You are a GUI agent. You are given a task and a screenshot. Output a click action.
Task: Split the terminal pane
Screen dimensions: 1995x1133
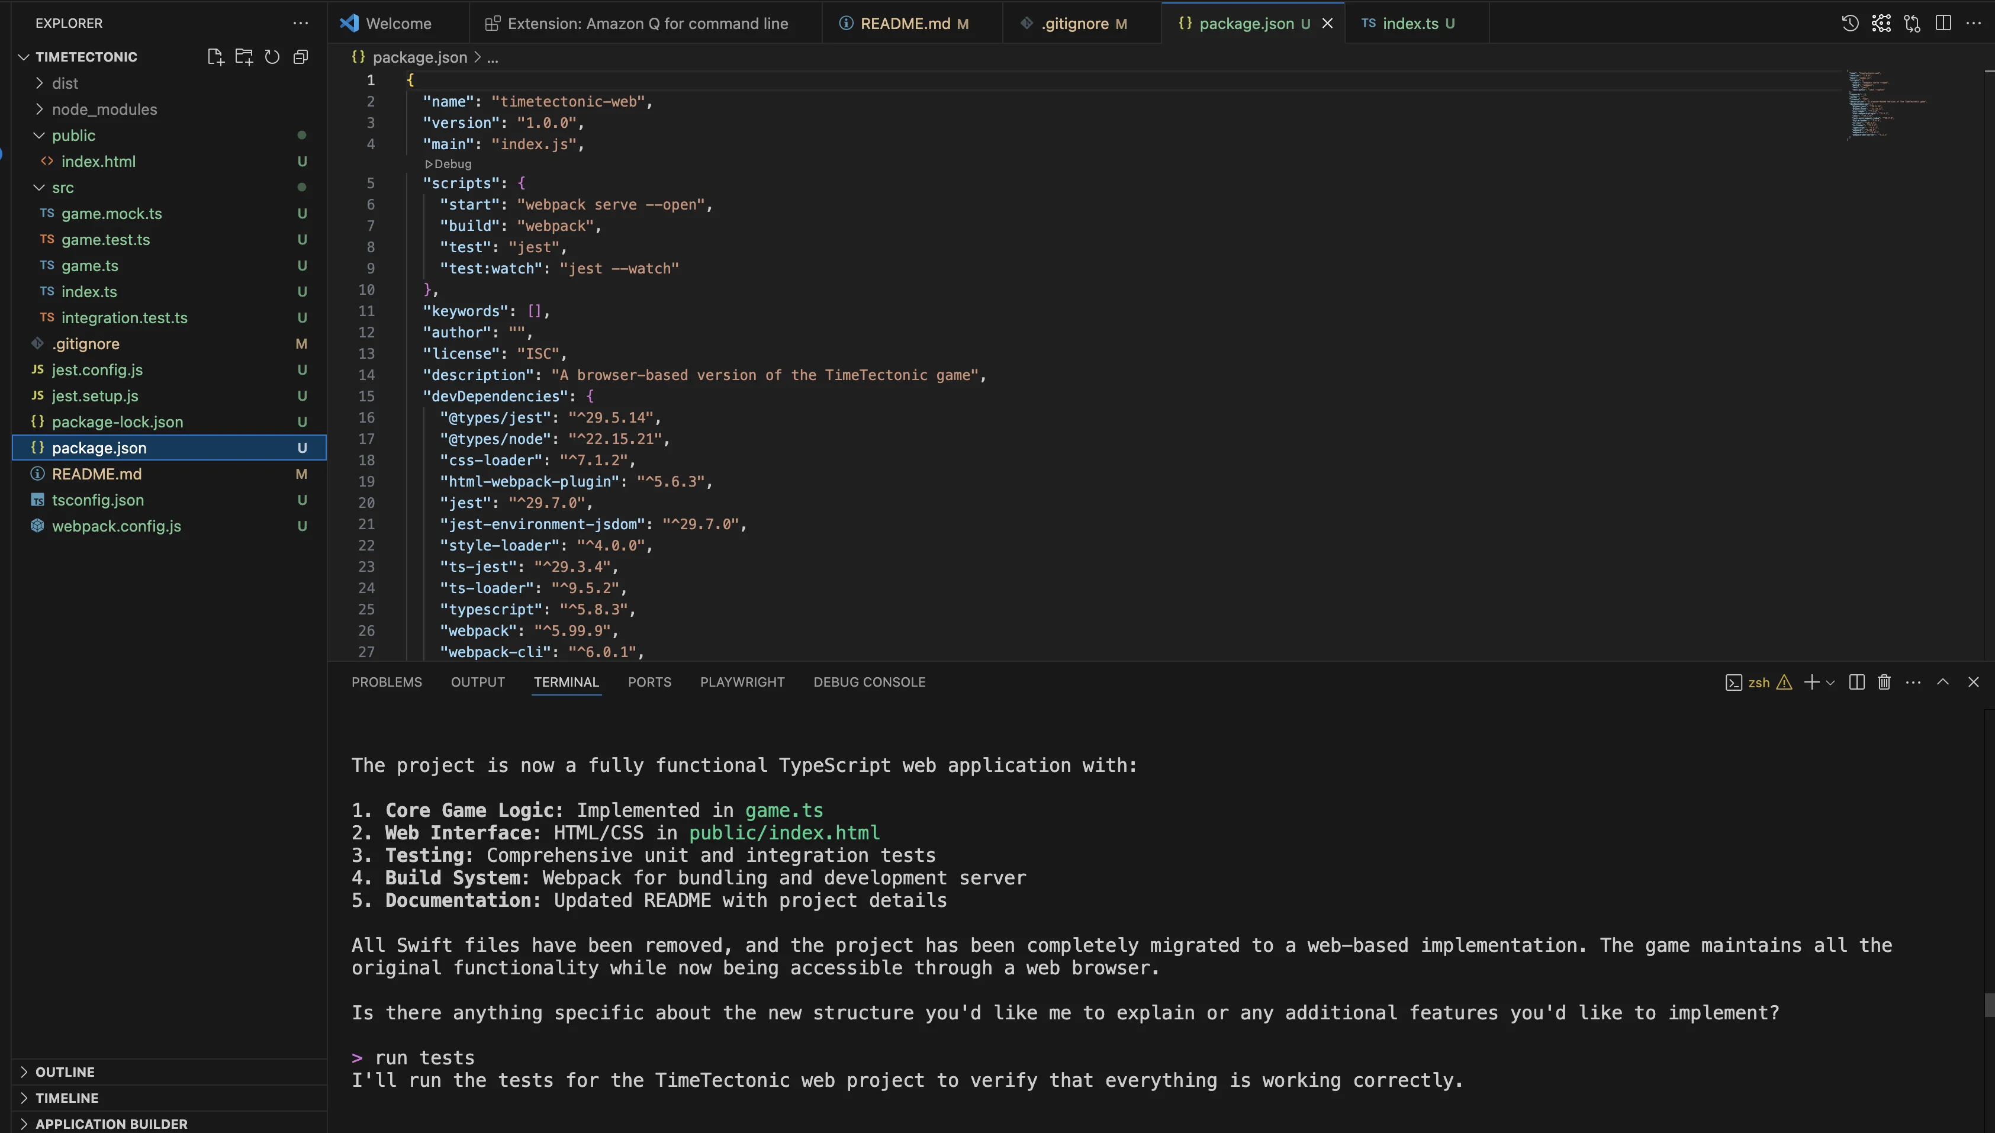[x=1857, y=683]
